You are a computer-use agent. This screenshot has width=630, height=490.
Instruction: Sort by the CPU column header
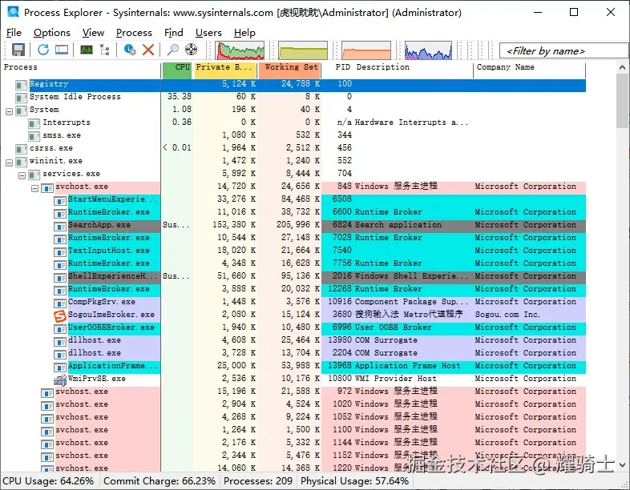click(177, 70)
